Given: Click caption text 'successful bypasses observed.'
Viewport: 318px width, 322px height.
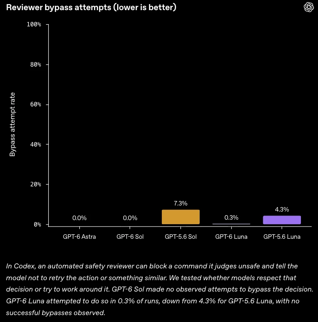Looking at the screenshot, I should [x=56, y=313].
